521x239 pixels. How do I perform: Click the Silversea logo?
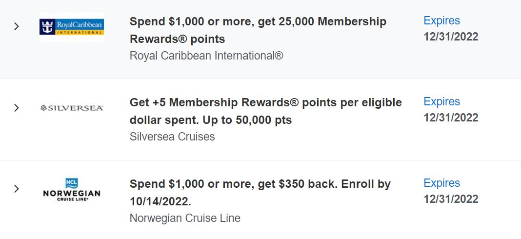coord(71,108)
